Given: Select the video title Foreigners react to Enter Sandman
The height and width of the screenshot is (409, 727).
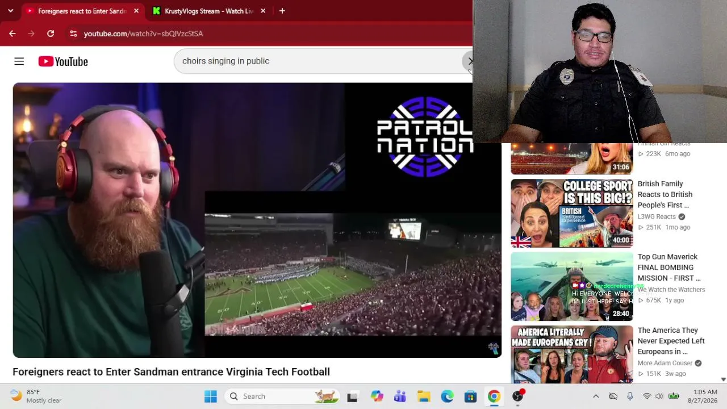Looking at the screenshot, I should [171, 372].
